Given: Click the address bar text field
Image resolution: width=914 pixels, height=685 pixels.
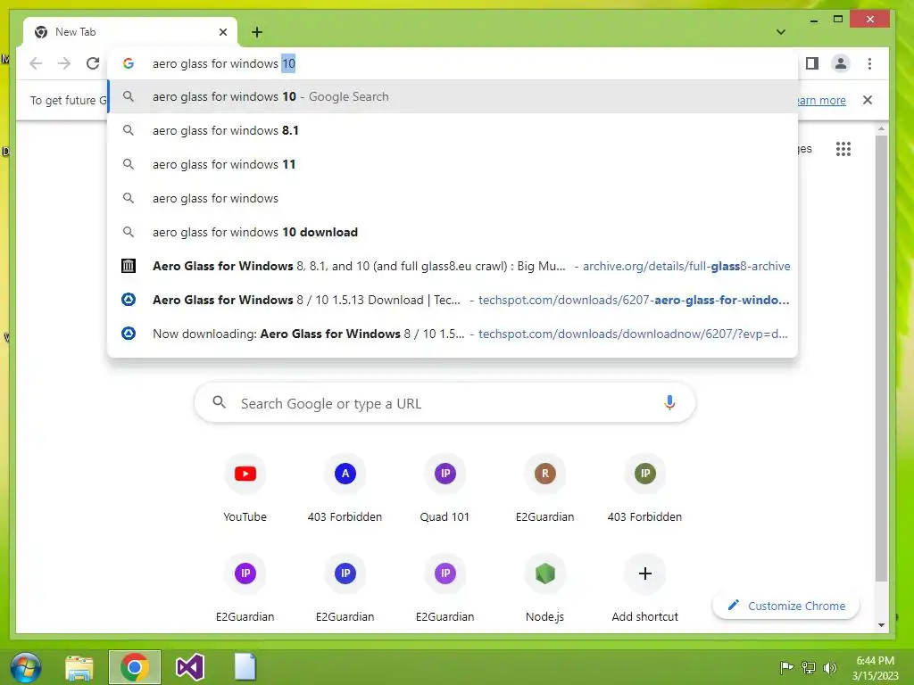Looking at the screenshot, I should pos(453,63).
